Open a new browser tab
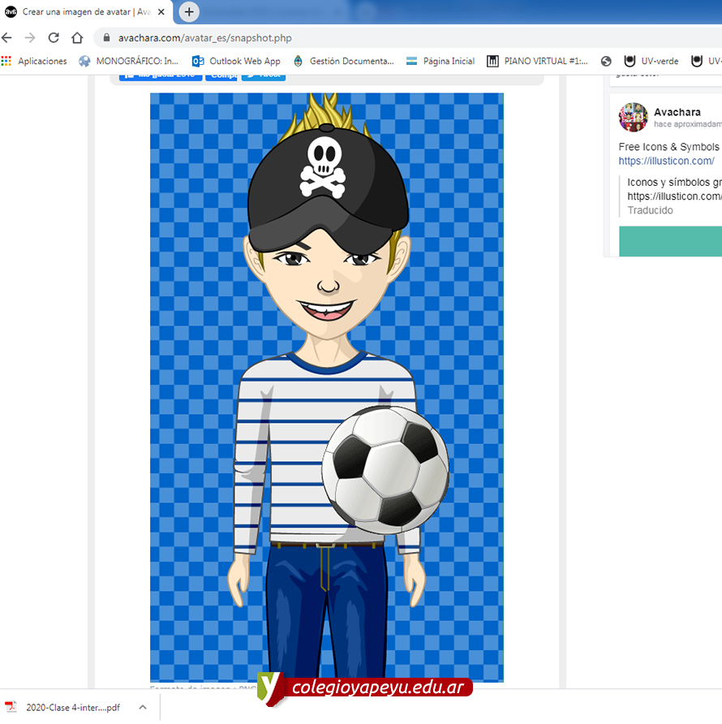 [189, 12]
